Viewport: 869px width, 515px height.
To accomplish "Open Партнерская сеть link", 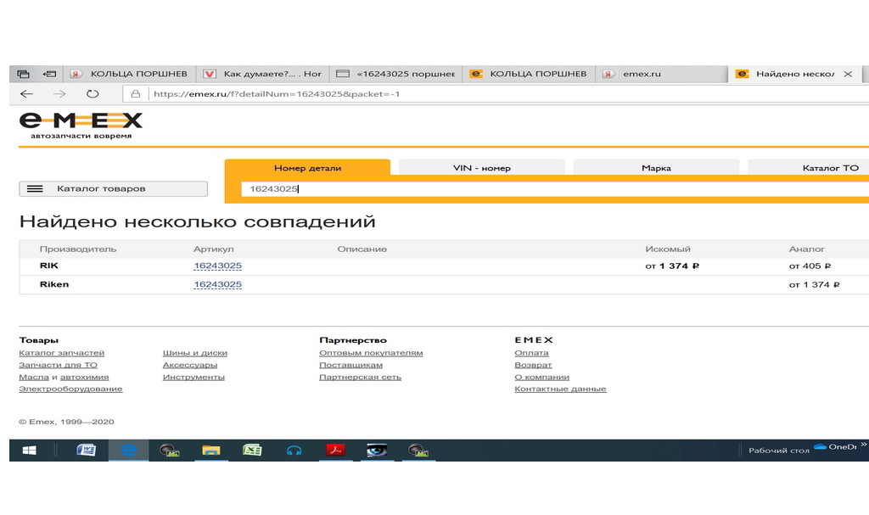I will (x=360, y=377).
